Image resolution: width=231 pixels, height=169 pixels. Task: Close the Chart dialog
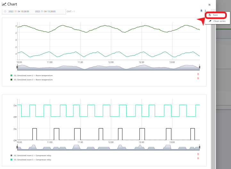click(210, 5)
